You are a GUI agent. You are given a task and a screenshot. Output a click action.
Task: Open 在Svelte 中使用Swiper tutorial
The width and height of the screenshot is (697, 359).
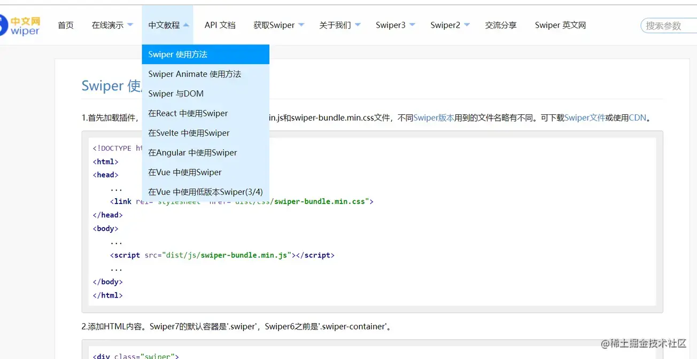(x=206, y=133)
